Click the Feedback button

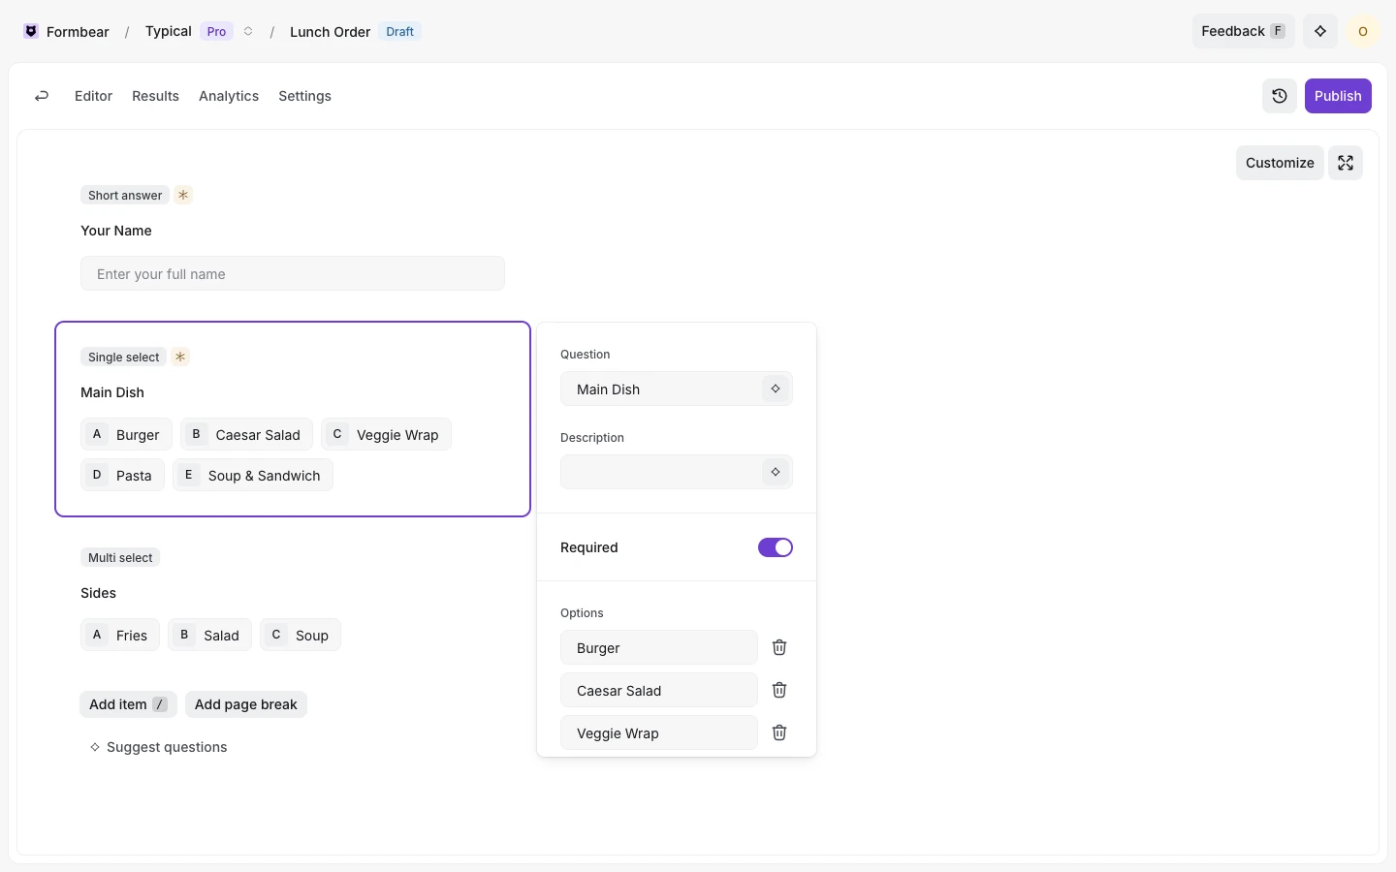tap(1244, 31)
